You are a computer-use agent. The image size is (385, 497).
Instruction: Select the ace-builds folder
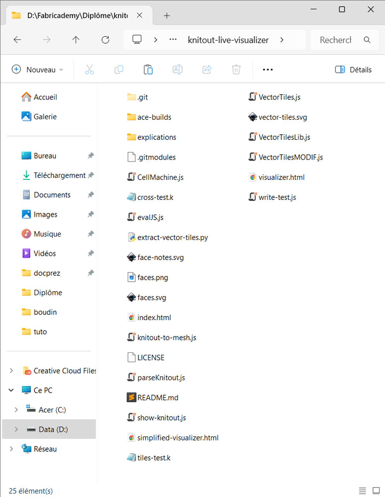tap(149, 117)
